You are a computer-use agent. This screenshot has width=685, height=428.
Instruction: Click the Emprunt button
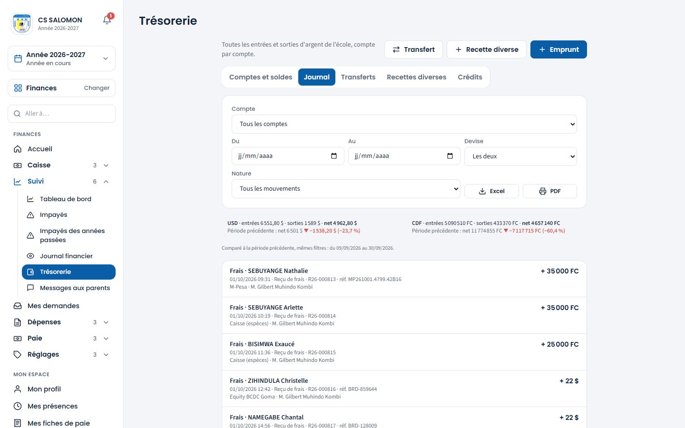[558, 49]
